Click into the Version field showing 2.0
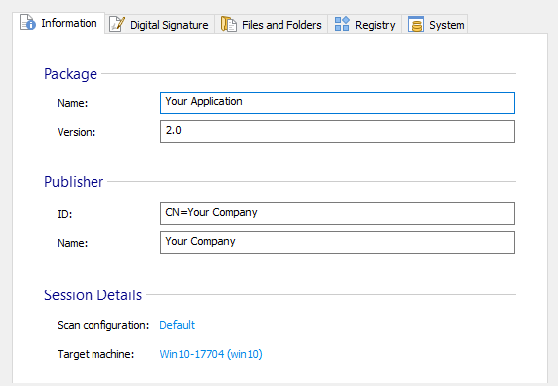 [x=337, y=131]
